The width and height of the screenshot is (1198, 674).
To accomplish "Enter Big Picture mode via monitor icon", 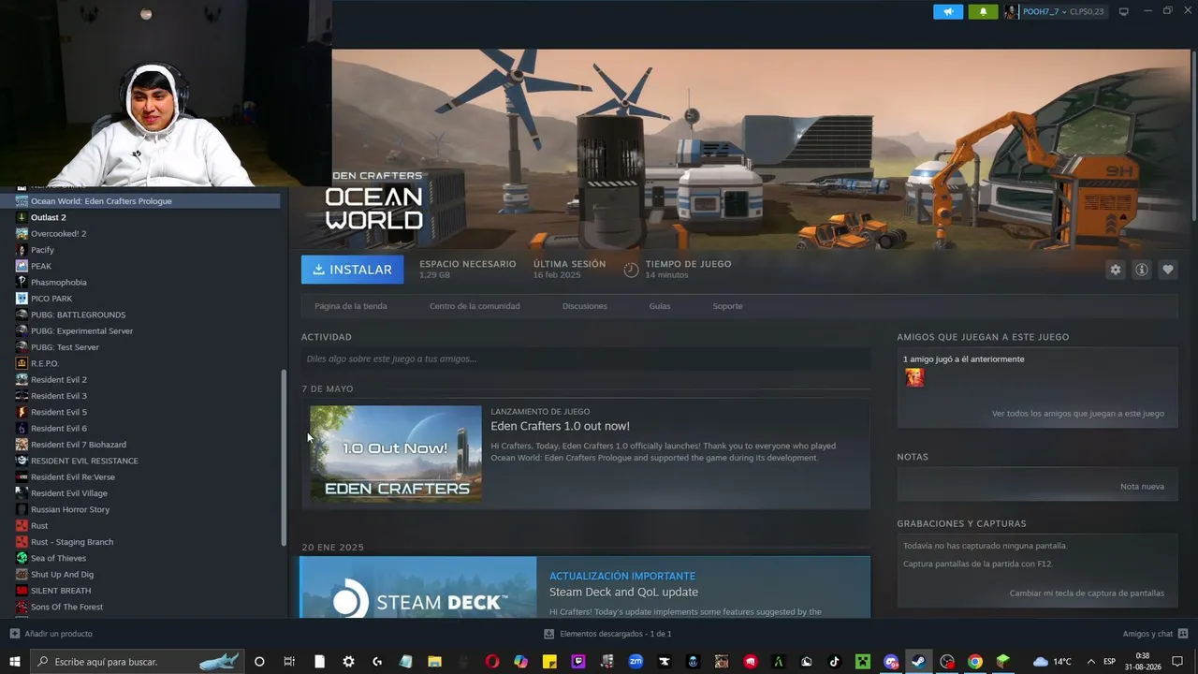I will point(1124,12).
